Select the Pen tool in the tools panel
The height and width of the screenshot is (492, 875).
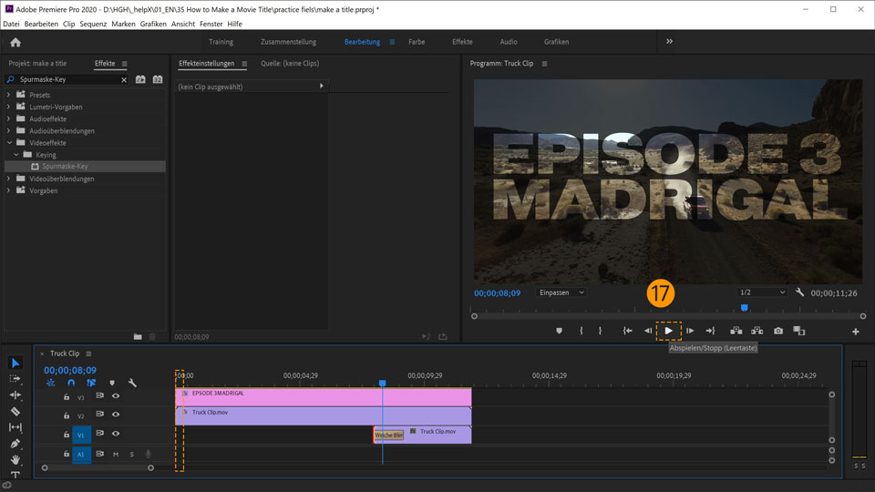click(15, 444)
